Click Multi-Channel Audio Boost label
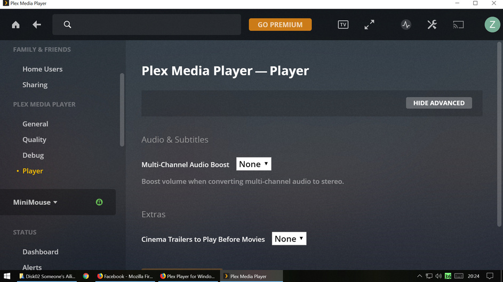 point(185,164)
